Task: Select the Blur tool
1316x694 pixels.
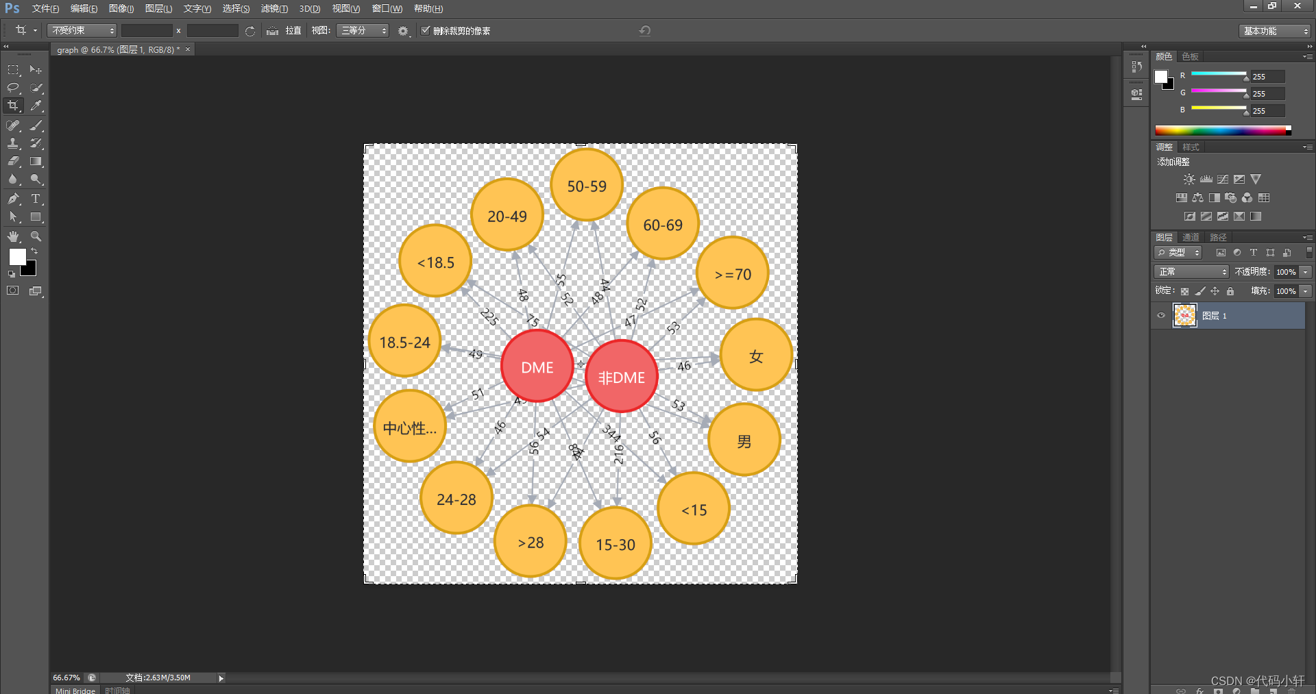Action: [x=13, y=179]
